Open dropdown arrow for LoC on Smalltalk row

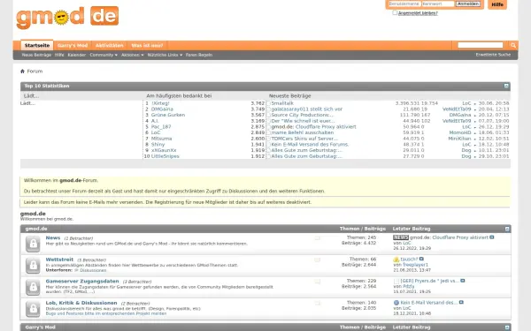[474, 103]
